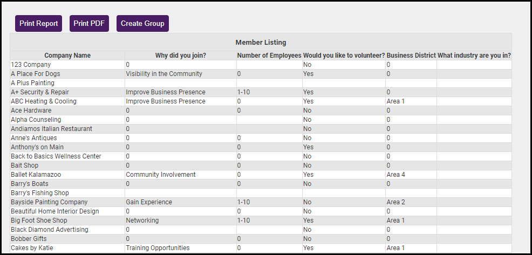Click the Ballet Kalamazoo company cell

tap(37, 175)
